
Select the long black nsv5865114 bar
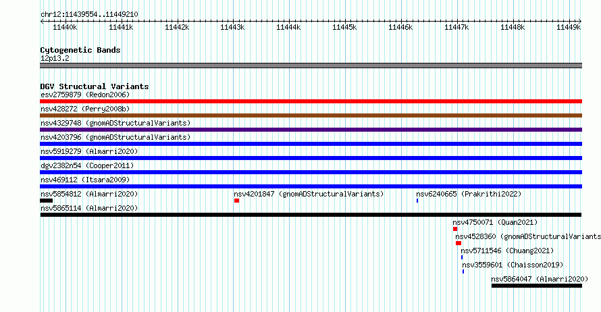pyautogui.click(x=311, y=215)
